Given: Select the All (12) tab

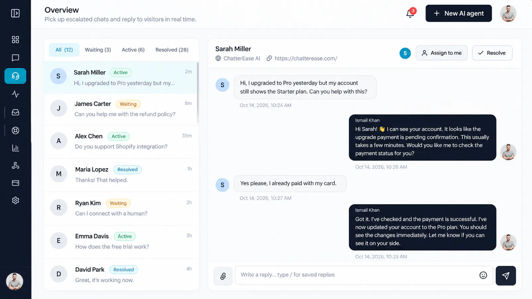Looking at the screenshot, I should 64,50.
